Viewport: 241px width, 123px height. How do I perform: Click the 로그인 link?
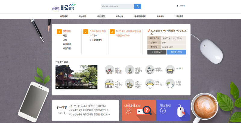coord(183,6)
